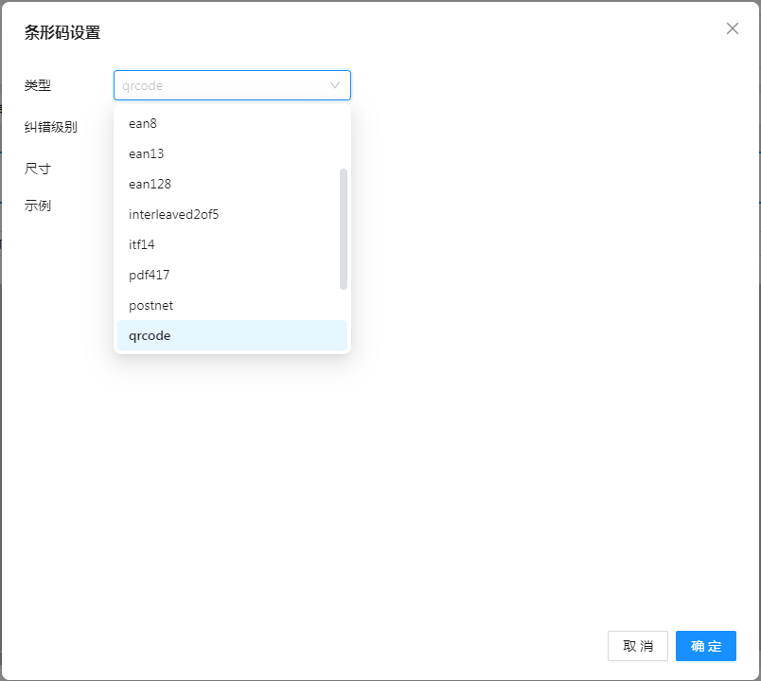Confirm settings with the 确定 button

pos(705,646)
